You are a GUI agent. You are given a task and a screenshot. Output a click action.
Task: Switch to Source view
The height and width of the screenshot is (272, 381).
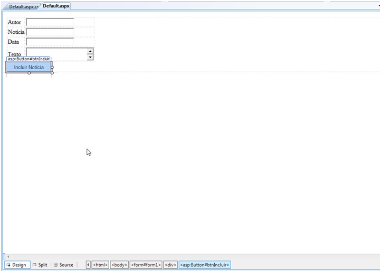pyautogui.click(x=63, y=265)
